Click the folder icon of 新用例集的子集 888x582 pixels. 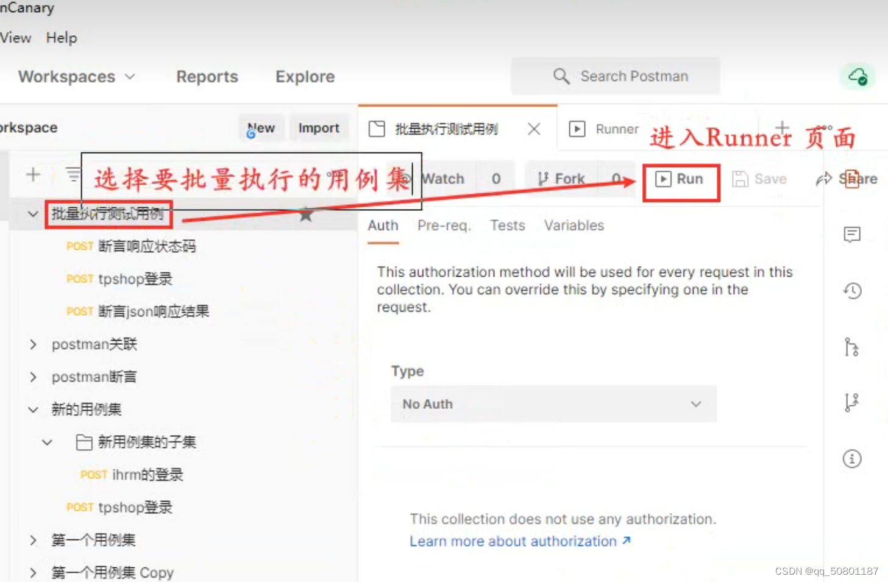[x=84, y=442]
